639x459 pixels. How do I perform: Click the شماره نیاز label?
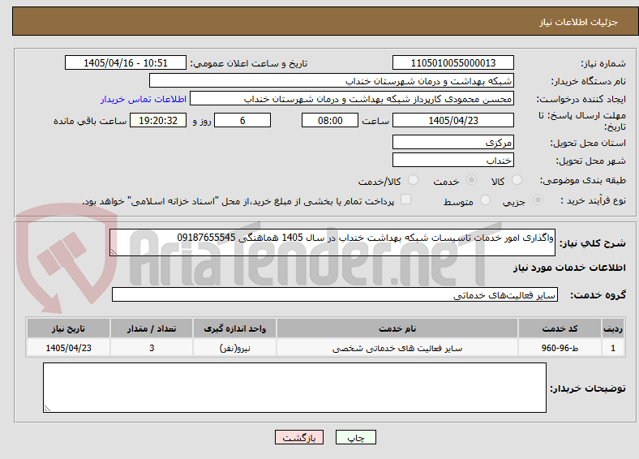click(603, 63)
